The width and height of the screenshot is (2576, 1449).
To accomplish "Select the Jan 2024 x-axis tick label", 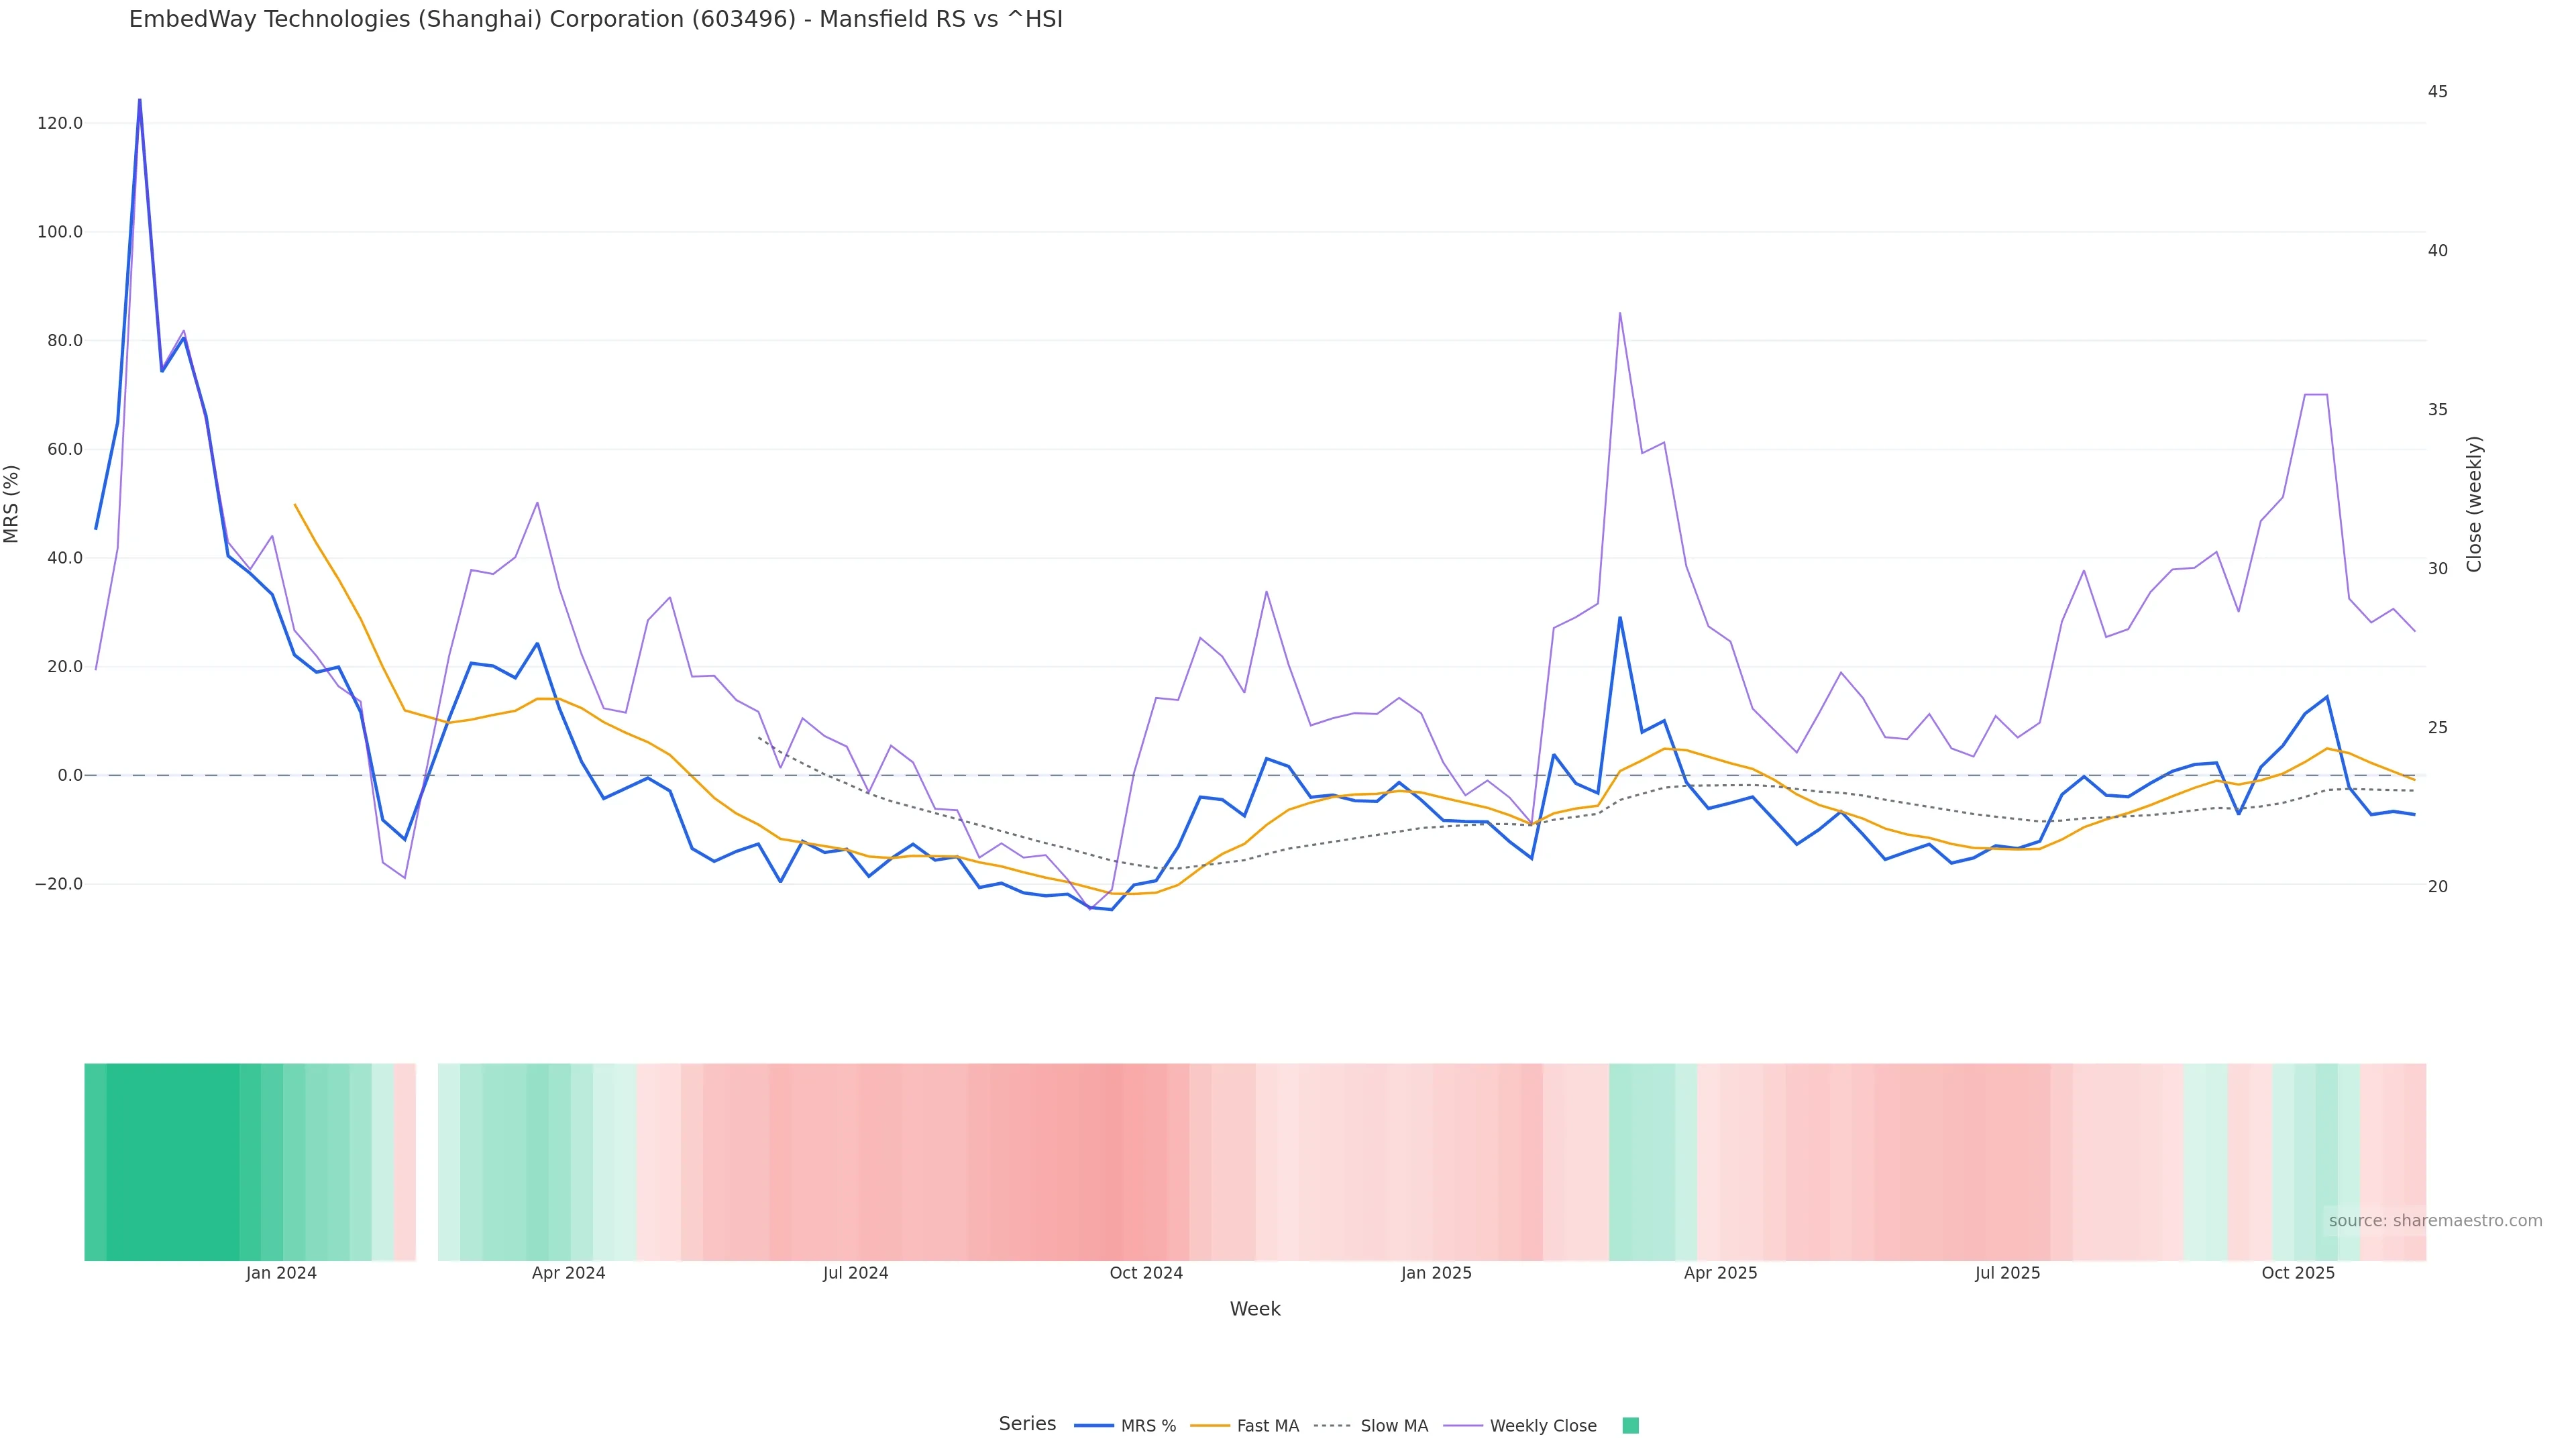I will [281, 1273].
